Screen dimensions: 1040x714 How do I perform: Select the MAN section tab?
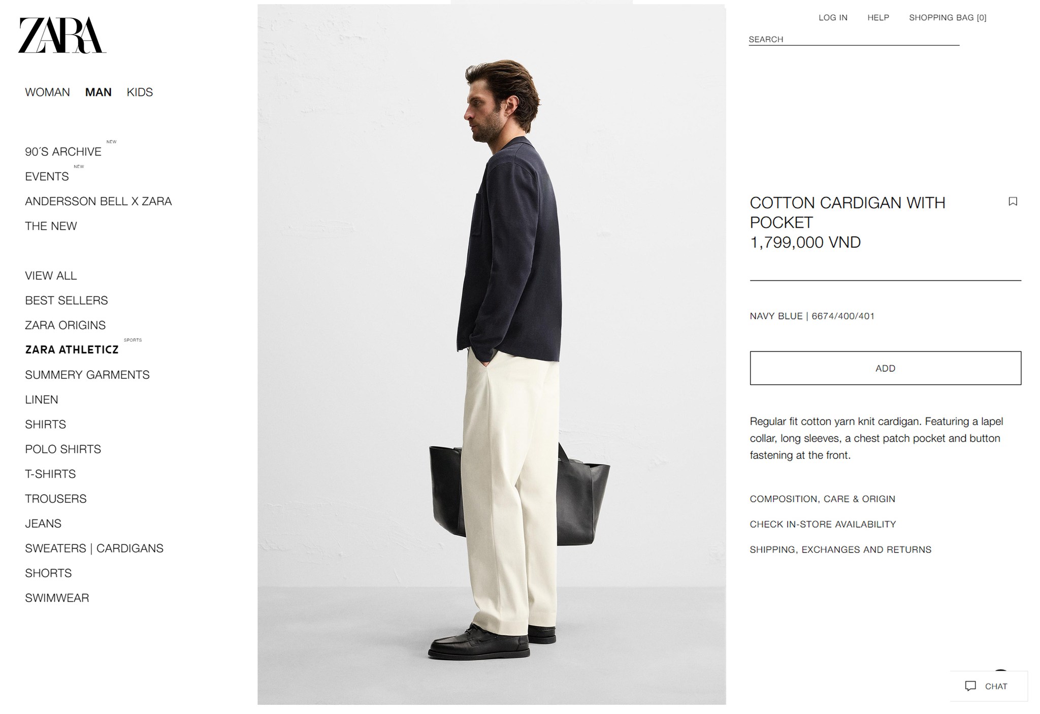pos(99,92)
